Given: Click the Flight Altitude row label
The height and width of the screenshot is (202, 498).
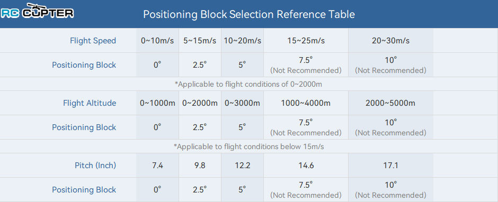Looking at the screenshot, I should [90, 103].
